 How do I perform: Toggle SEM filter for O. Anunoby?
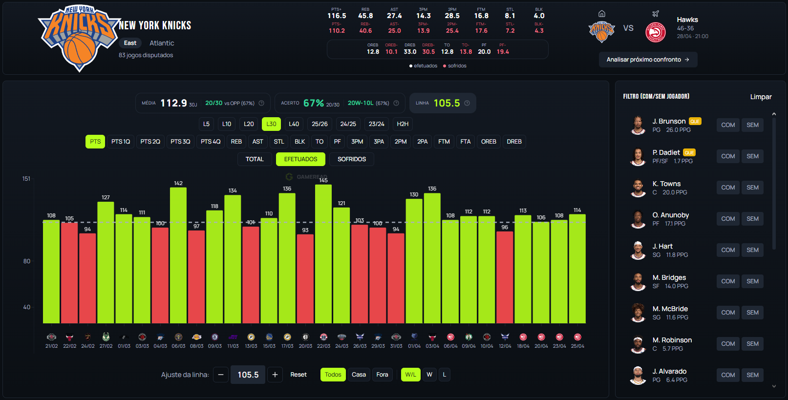[752, 219]
